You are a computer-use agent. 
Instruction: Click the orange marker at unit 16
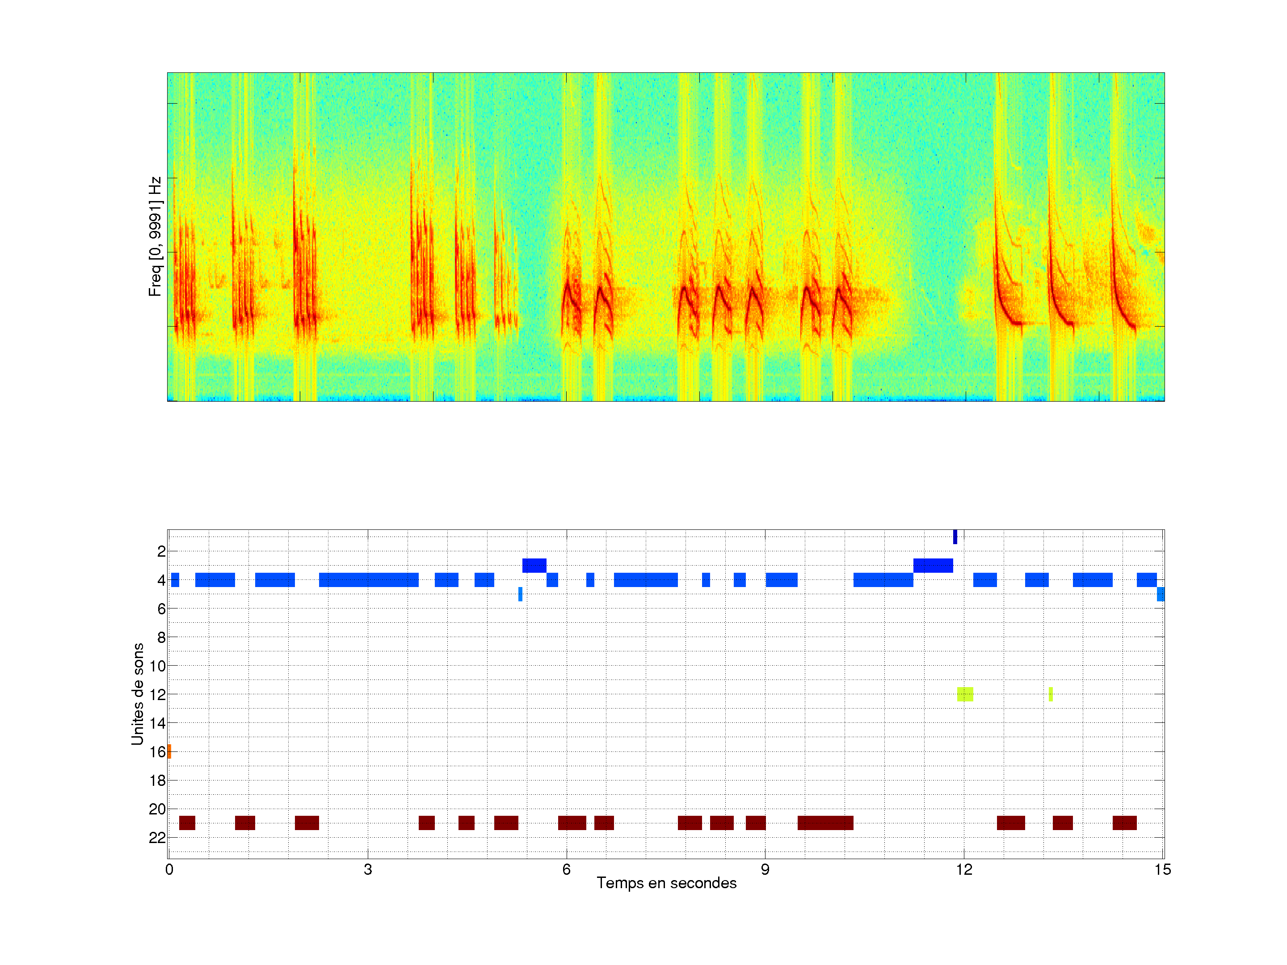169,751
